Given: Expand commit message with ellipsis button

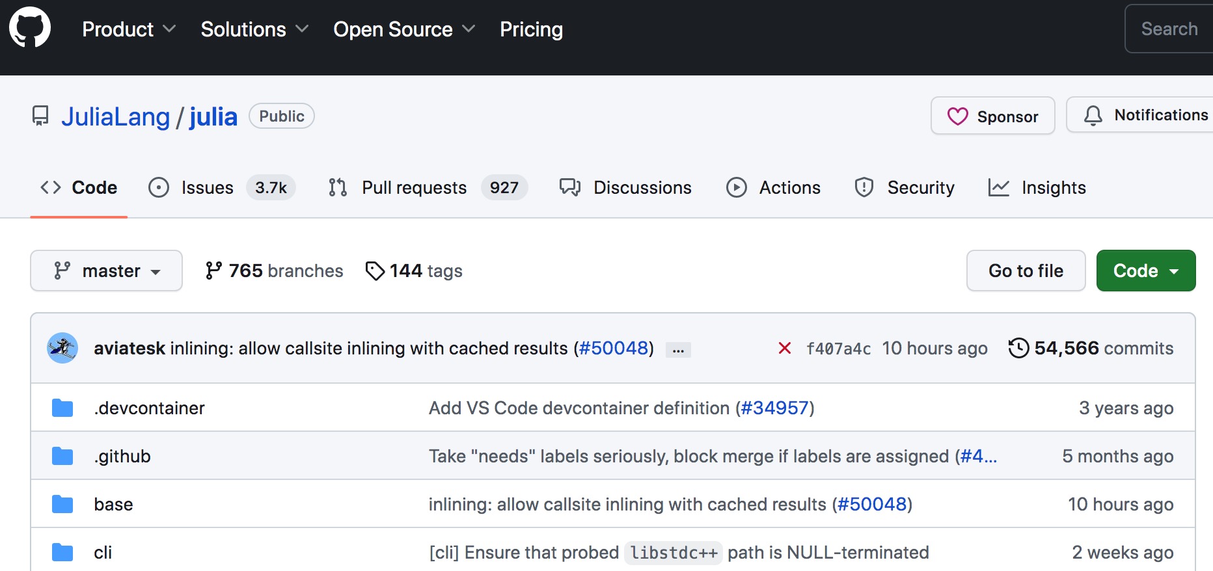Looking at the screenshot, I should (x=678, y=349).
